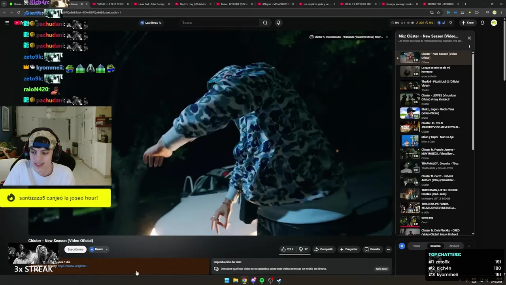The image size is (506, 285).
Task: Bookmark page with the star icon
Action: (438, 12)
